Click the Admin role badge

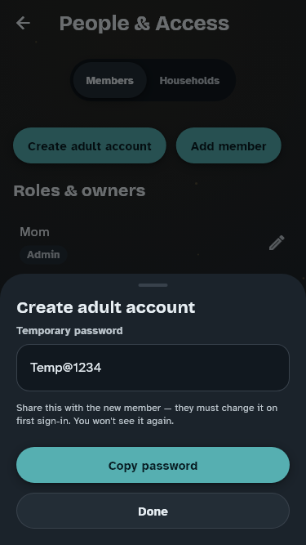click(x=43, y=254)
